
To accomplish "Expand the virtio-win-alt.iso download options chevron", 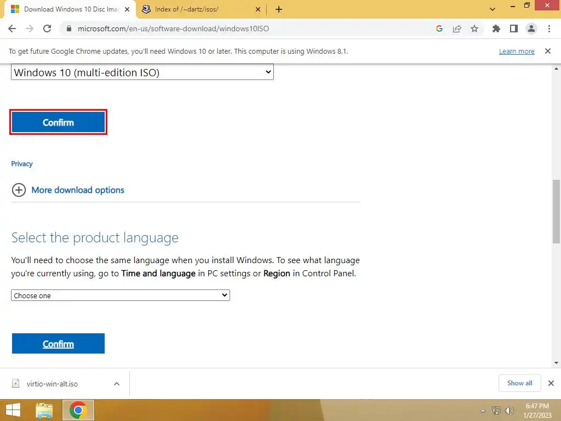I will pos(117,384).
